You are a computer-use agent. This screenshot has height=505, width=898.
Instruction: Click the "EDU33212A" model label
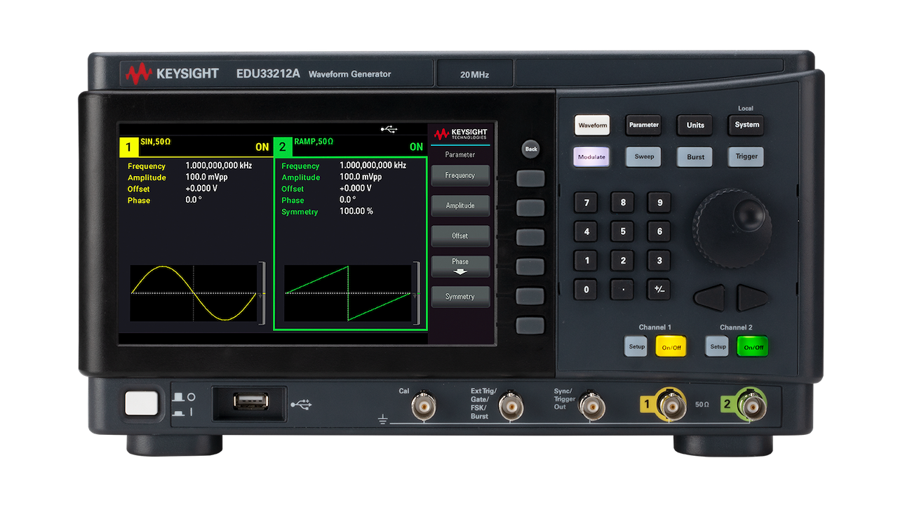point(268,74)
